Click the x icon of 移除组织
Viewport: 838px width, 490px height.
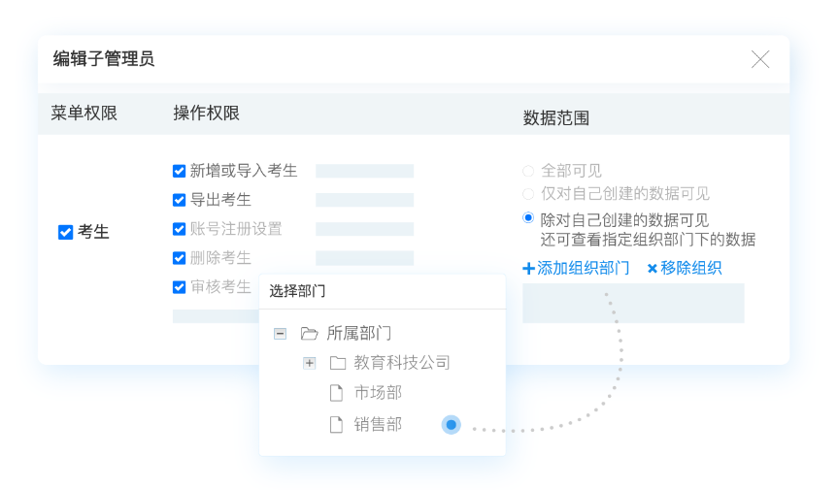tap(653, 269)
